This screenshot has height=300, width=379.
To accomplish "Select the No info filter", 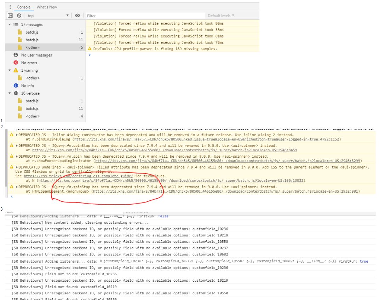I will pos(27,86).
